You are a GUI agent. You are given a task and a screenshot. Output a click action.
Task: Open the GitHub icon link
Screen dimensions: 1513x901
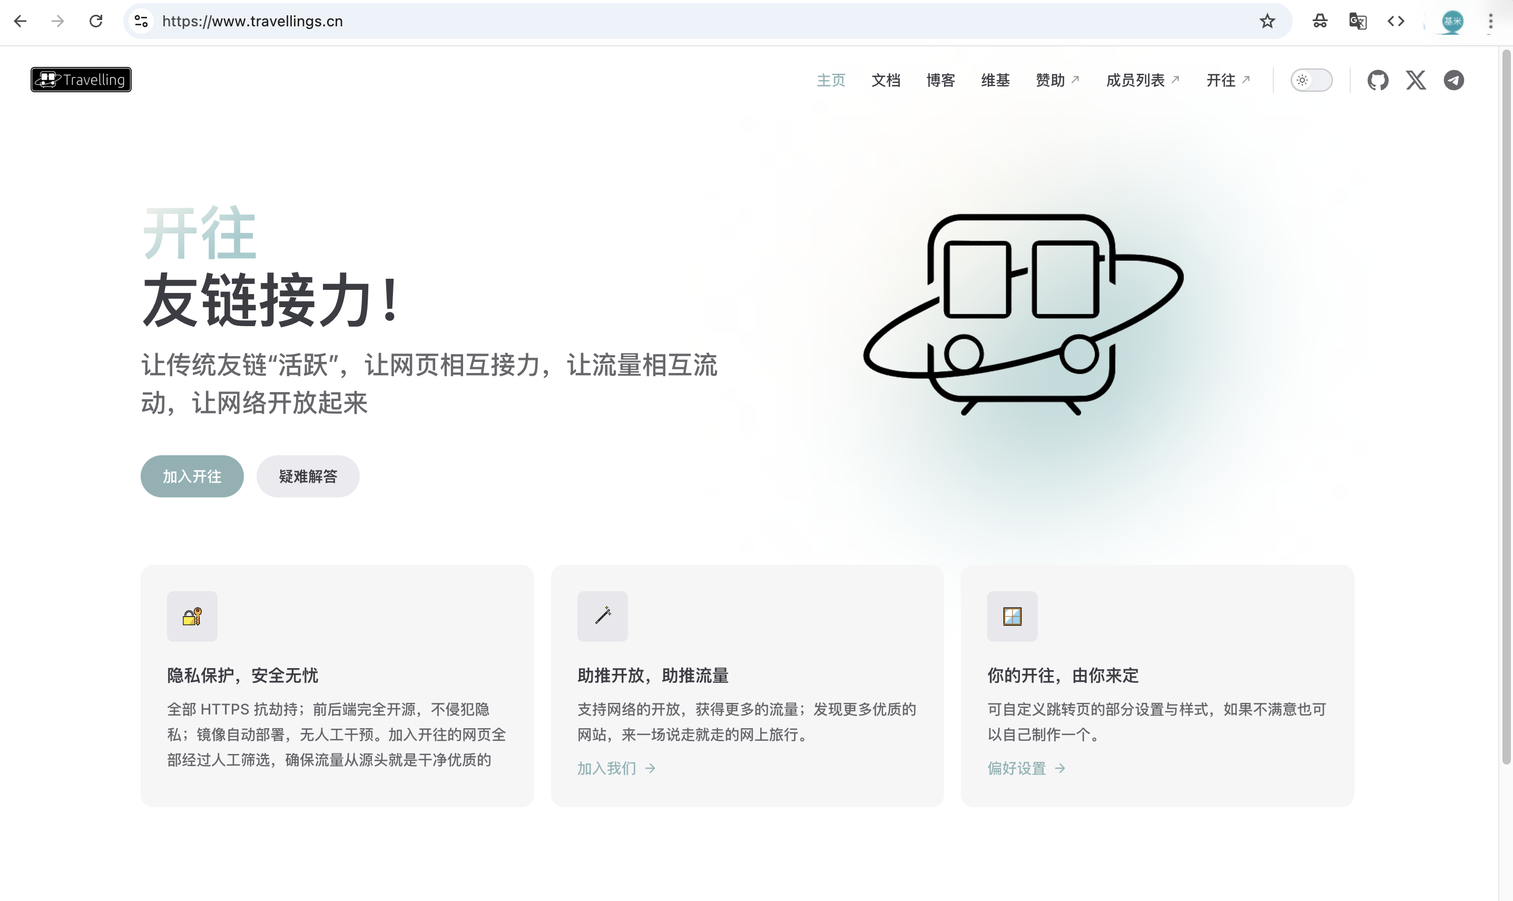point(1377,80)
